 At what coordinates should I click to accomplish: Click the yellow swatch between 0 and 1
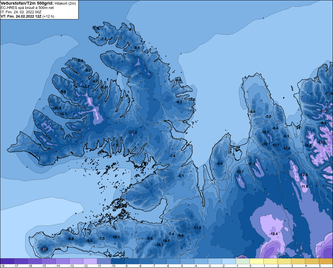click(x=257, y=261)
